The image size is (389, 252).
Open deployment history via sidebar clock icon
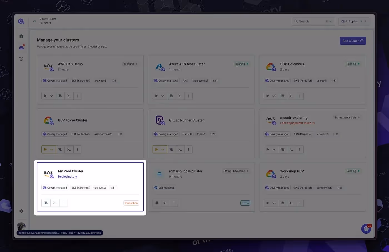point(21,59)
